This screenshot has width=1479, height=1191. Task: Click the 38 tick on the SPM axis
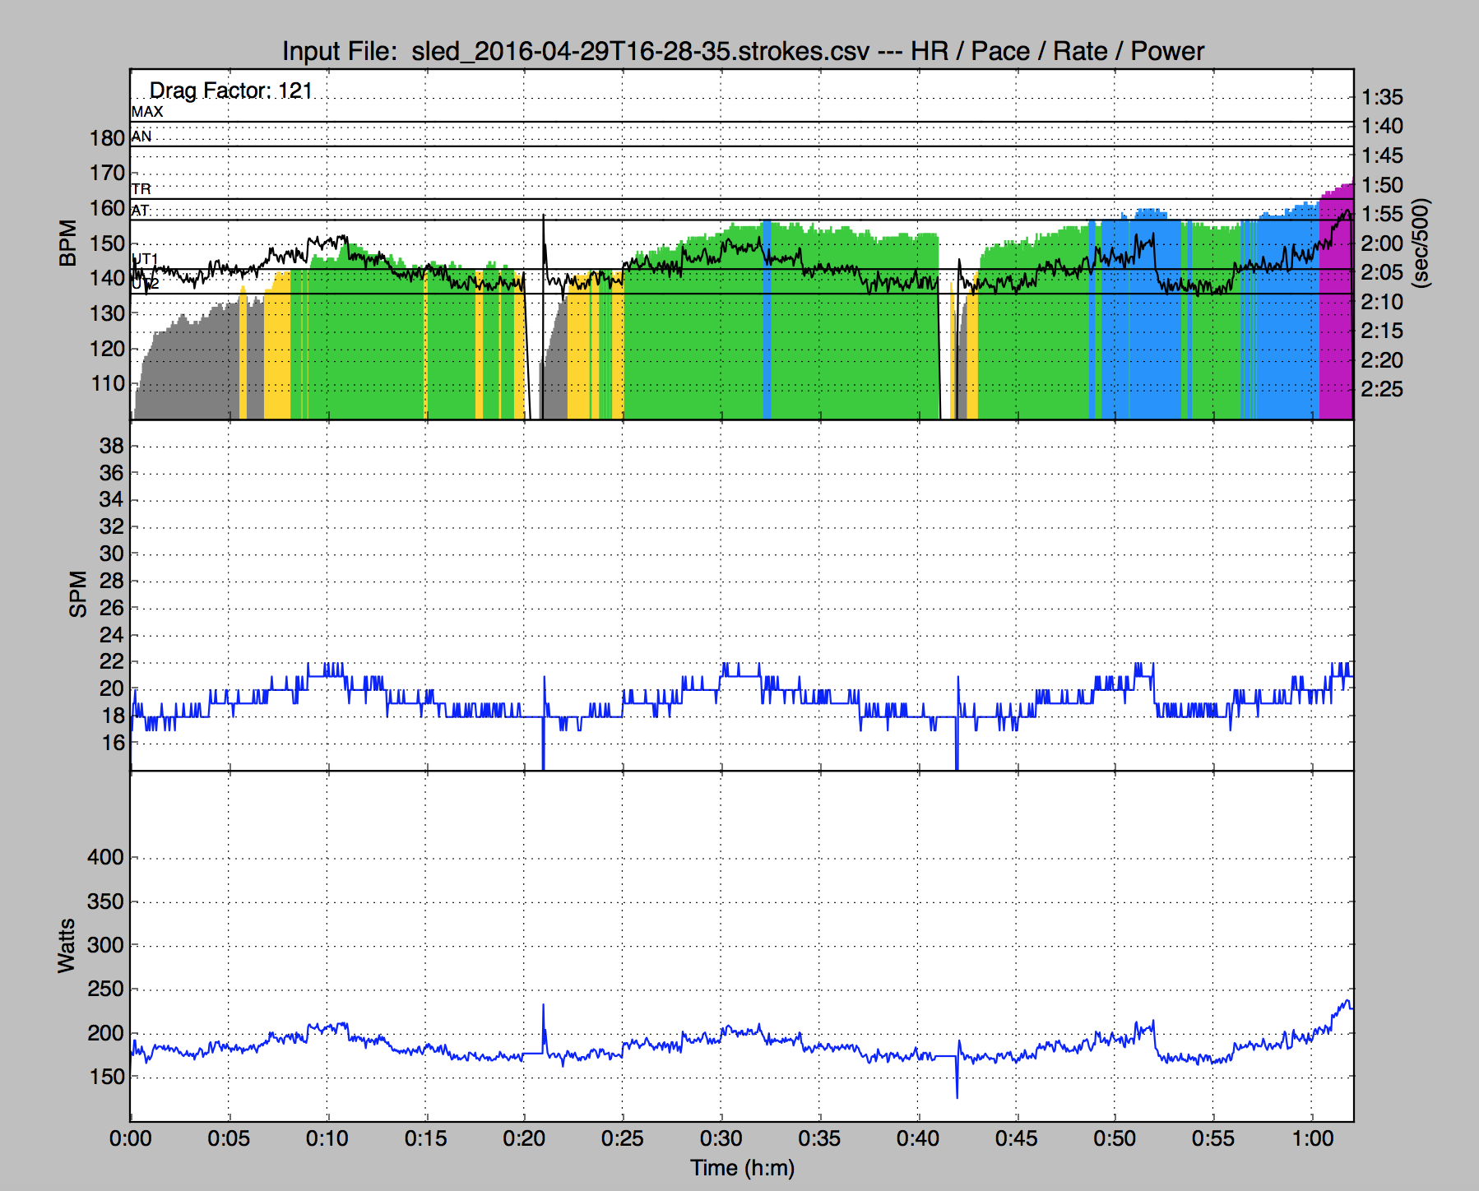click(x=111, y=446)
